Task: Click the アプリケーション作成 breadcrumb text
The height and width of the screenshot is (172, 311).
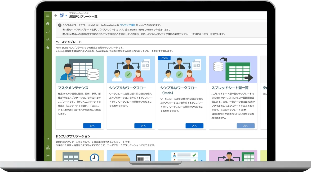Action: point(79,13)
